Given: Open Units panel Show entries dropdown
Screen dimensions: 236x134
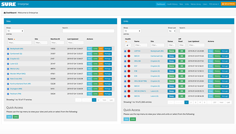Looking at the screenshot, I should click(132, 31).
